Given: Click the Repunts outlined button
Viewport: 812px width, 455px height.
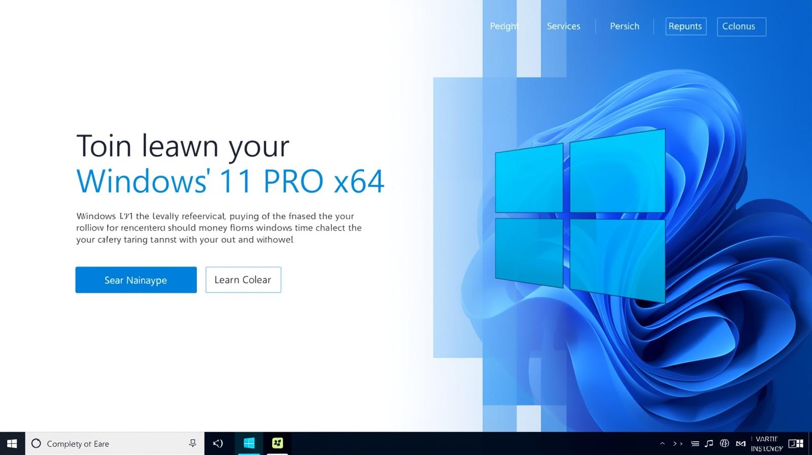Looking at the screenshot, I should coord(685,26).
